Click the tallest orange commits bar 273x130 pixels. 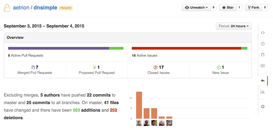tap(139, 105)
